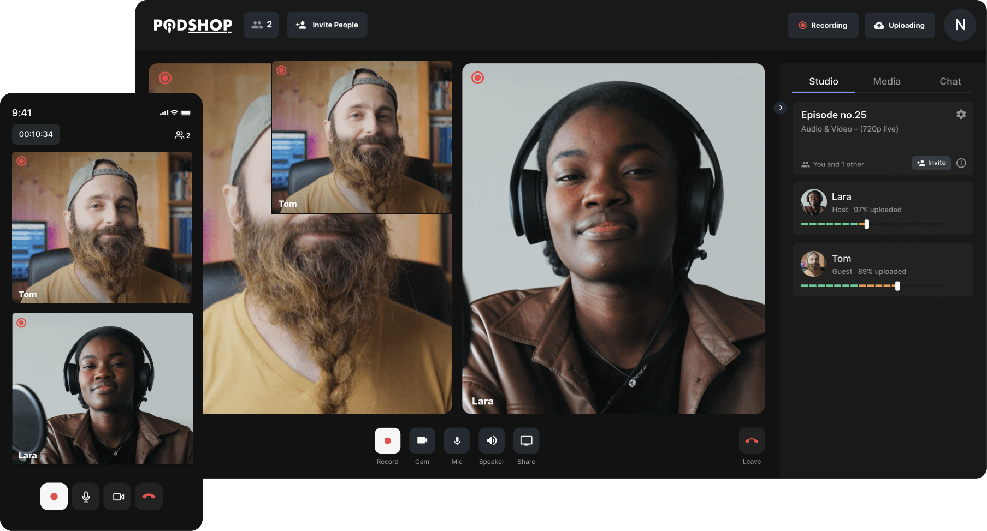The height and width of the screenshot is (531, 987).
Task: Click the mobile clock showing 9:41
Action: click(22, 113)
